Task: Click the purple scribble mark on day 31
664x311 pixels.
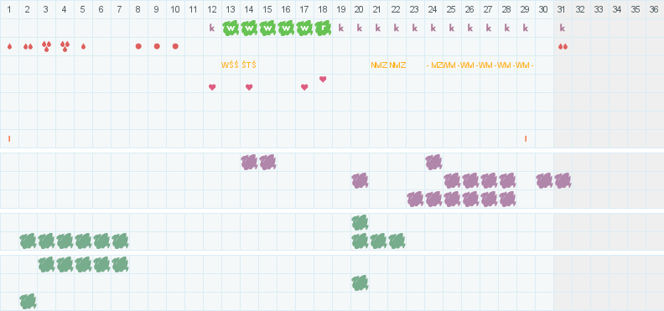Action: click(x=563, y=181)
